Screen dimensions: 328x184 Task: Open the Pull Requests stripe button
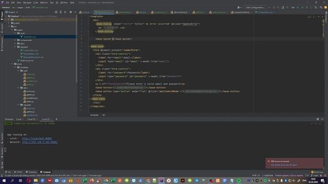click(x=2, y=44)
